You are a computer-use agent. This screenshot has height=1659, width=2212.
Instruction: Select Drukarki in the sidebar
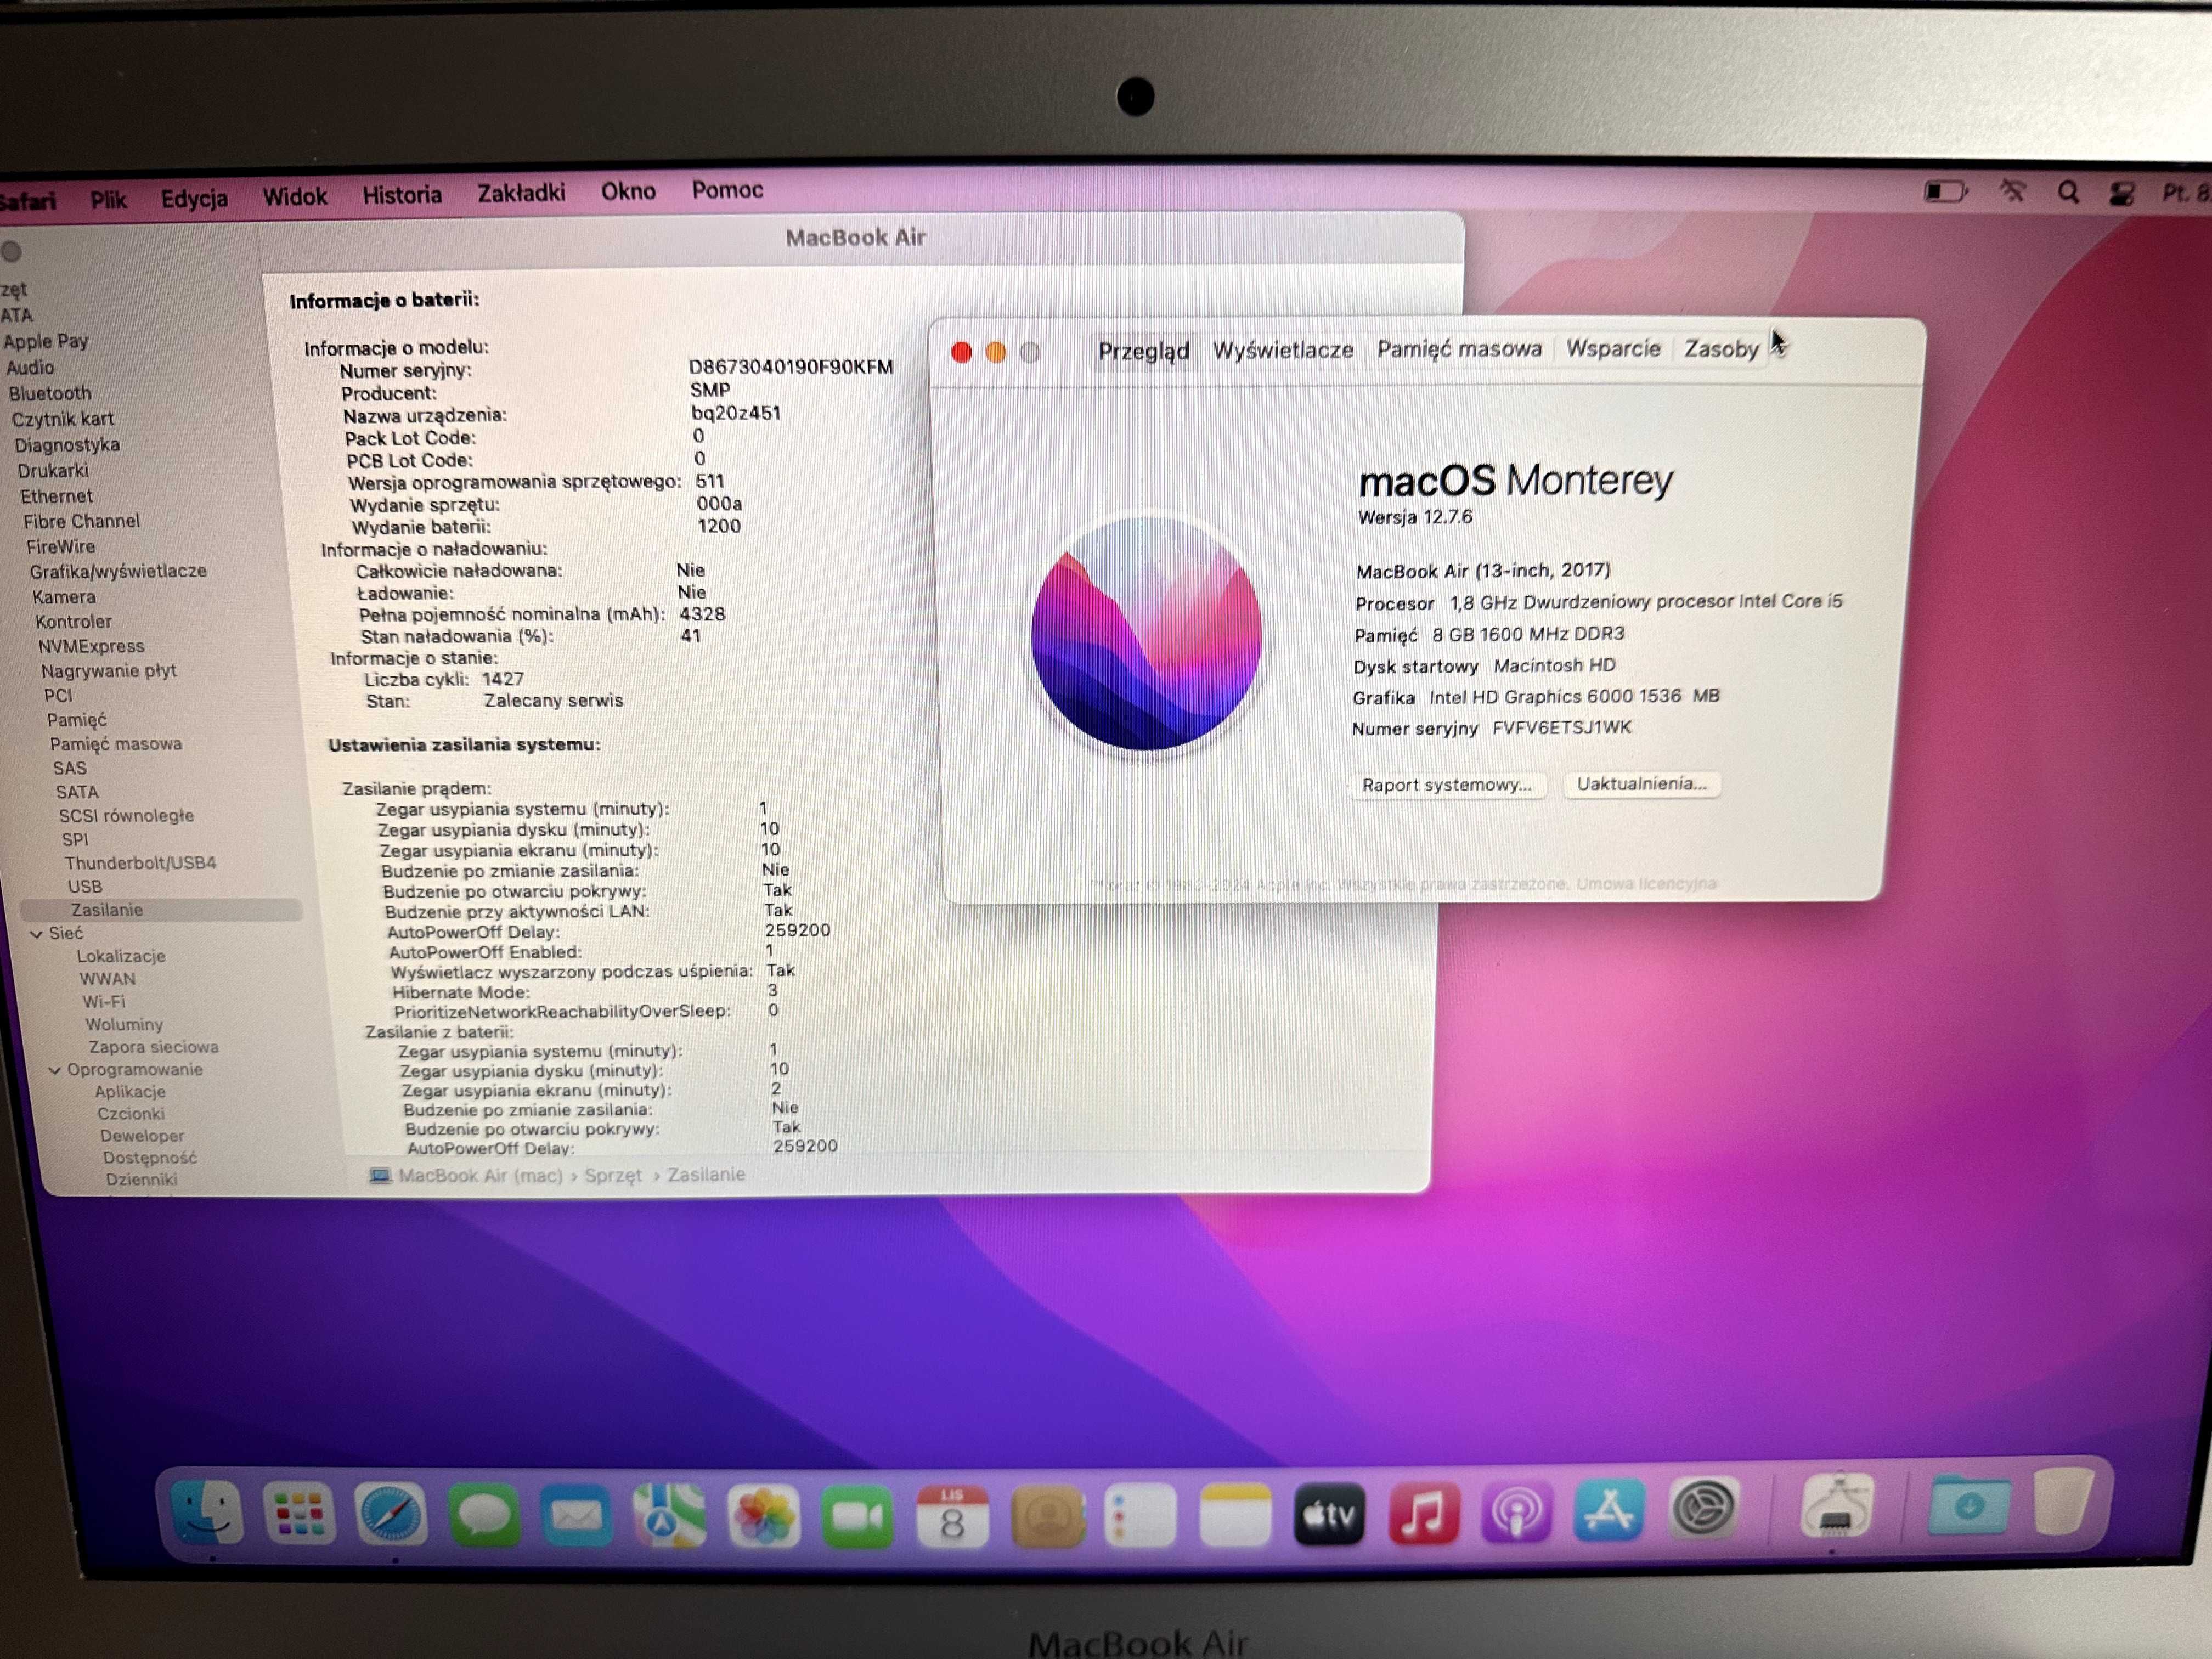pos(53,470)
